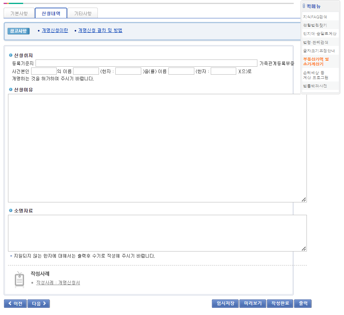Viewport: 344px width, 315px height.
Task: Open 작성사례 : 개명신청서 example link
Action: coord(58,283)
